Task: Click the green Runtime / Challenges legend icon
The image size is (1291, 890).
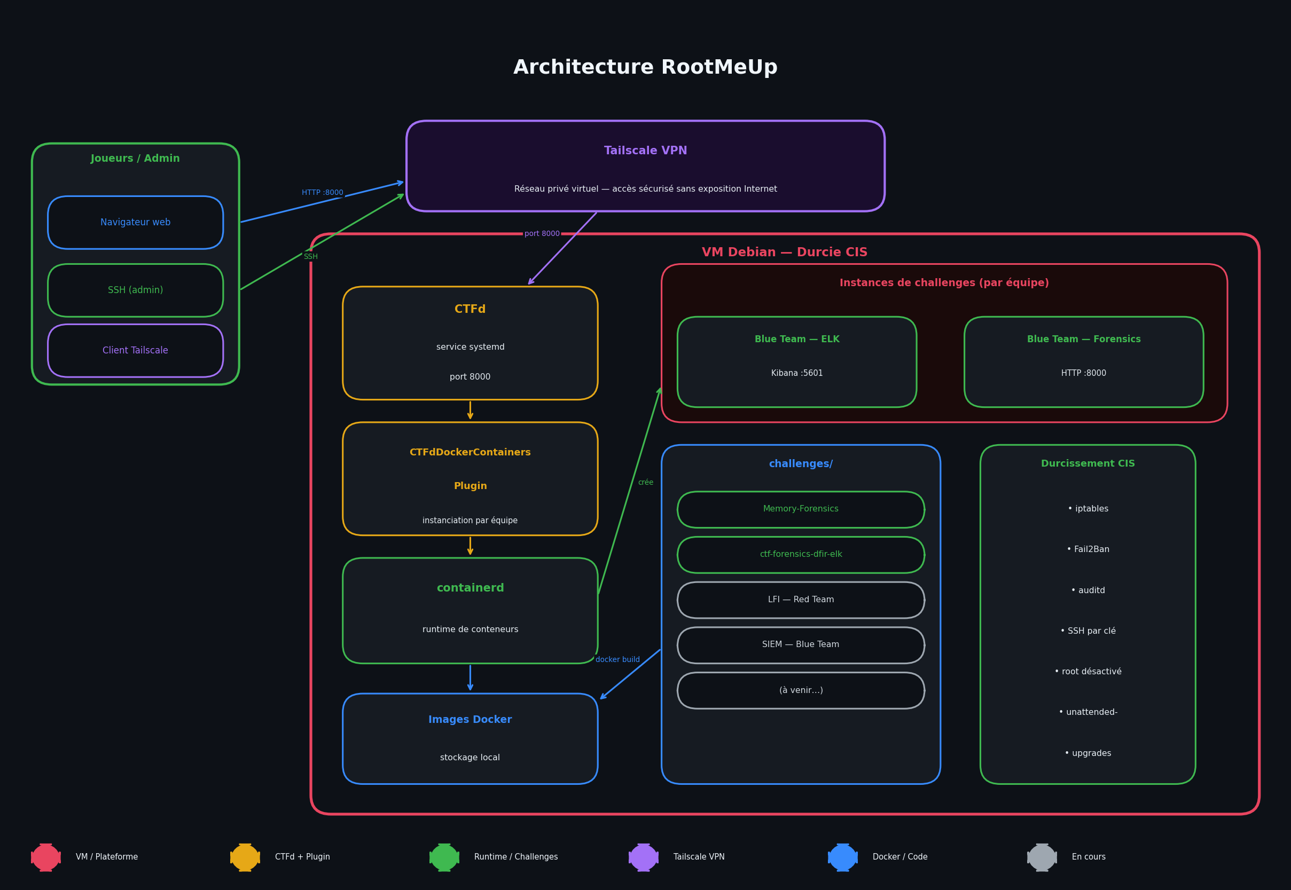Action: click(444, 857)
